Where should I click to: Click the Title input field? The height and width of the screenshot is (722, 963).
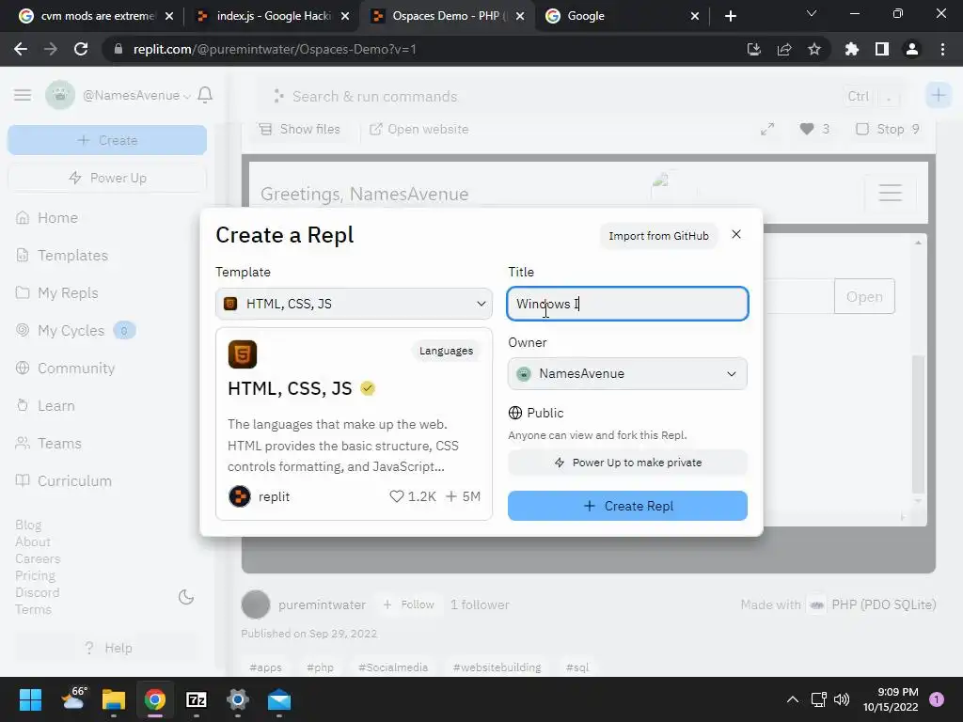627,304
